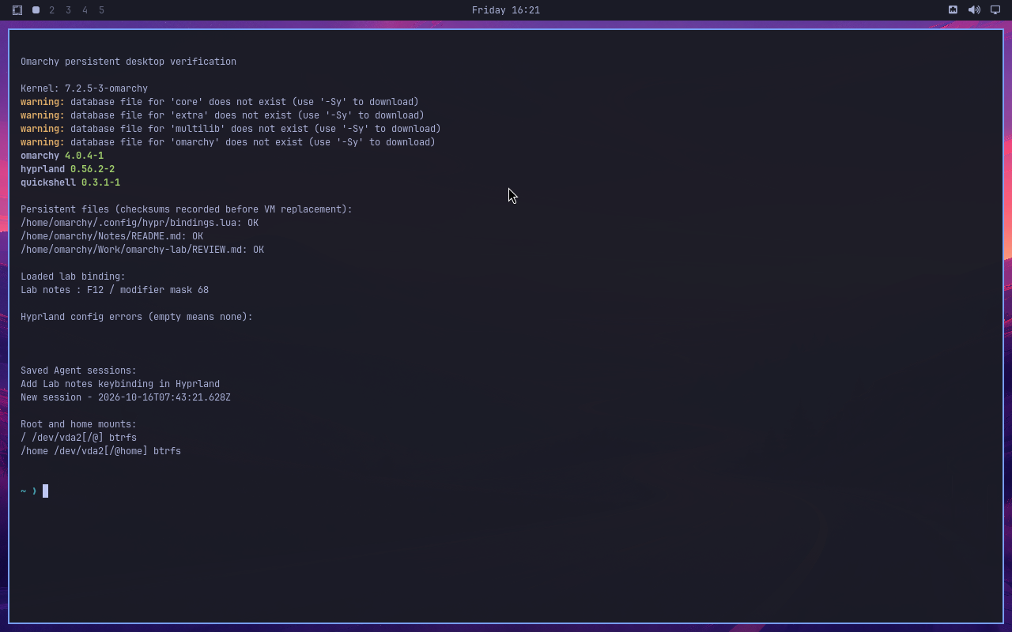Switch to workspace 5
The image size is (1012, 632).
tap(102, 10)
